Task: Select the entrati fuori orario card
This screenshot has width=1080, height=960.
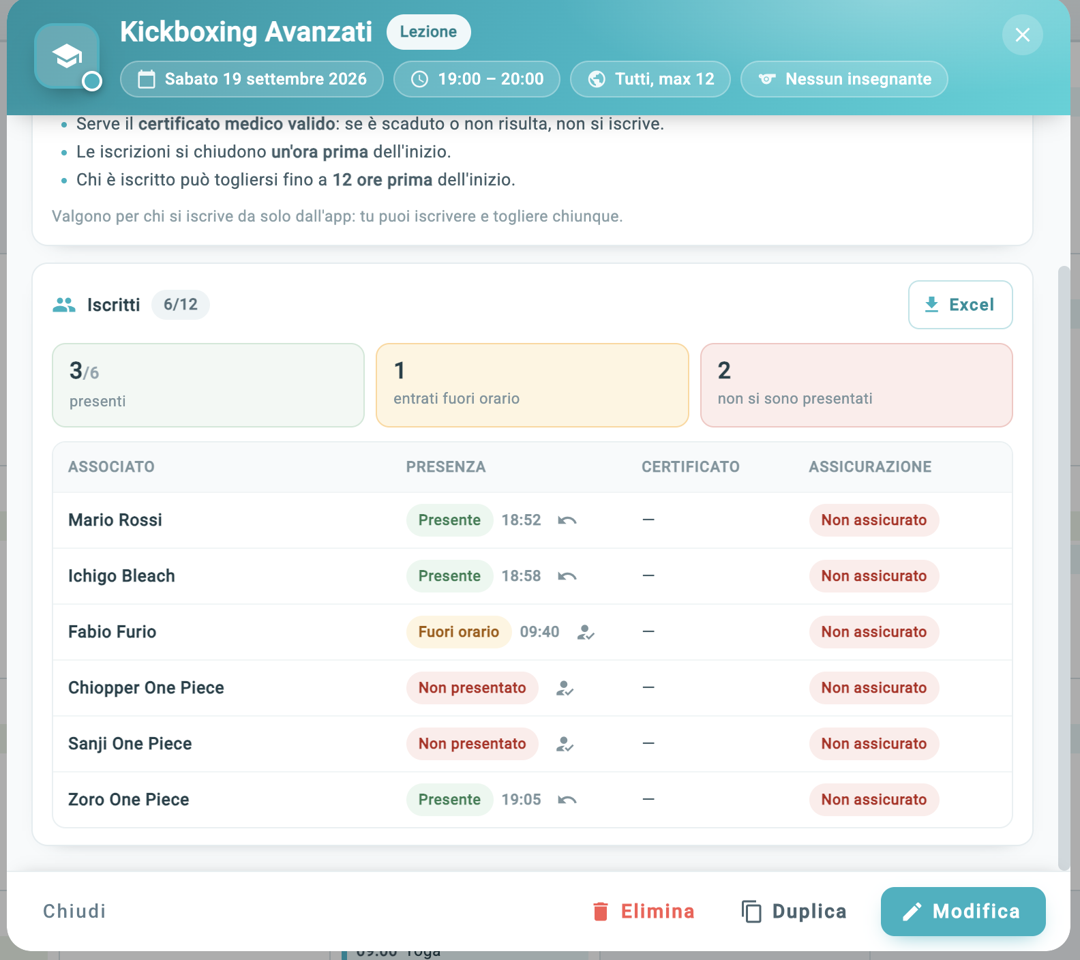Action: pos(532,385)
